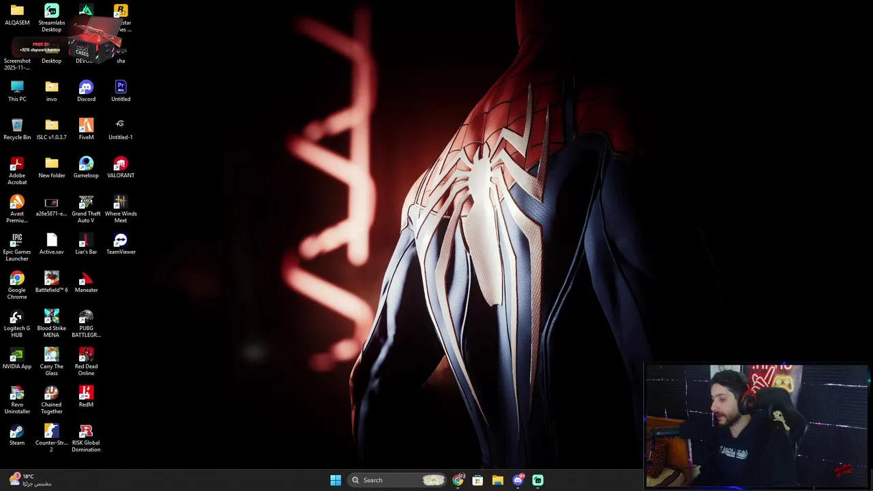Launch Streamlabs Desktop from the desktop shortcut
This screenshot has width=873, height=491.
[51, 18]
